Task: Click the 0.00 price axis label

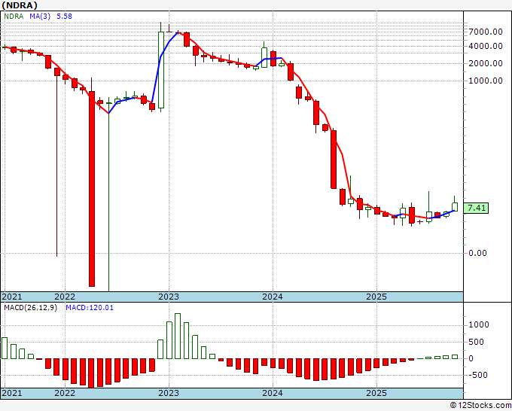Action: [x=477, y=253]
